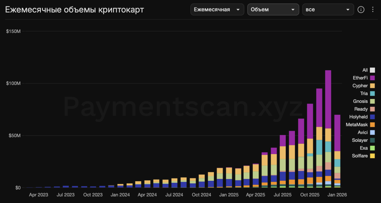Image resolution: width=381 pixels, height=203 pixels.
Task: Click the Cypher legend label
Action: 360,86
